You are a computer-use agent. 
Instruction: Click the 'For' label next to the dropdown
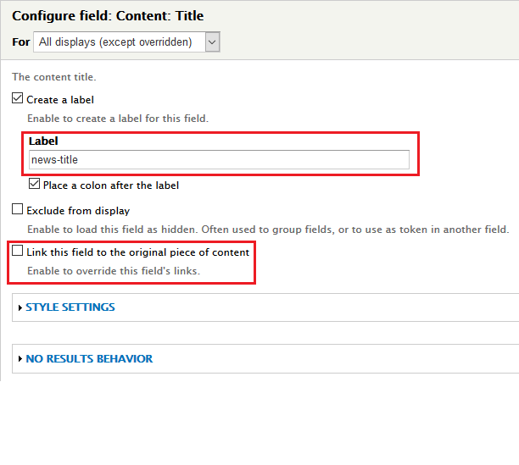tap(20, 42)
